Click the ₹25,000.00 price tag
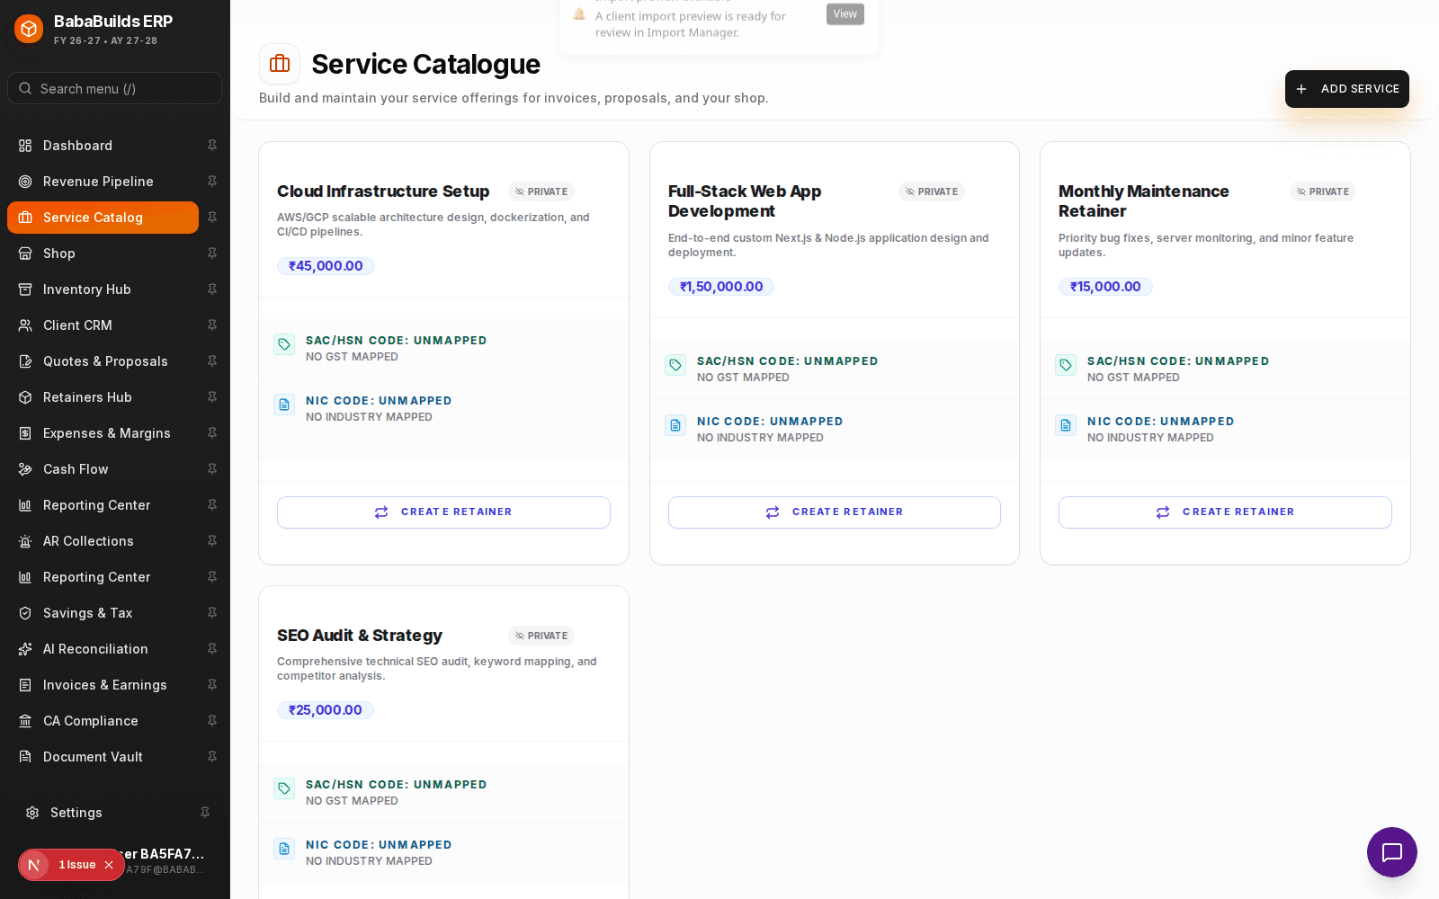The image size is (1439, 899). click(326, 710)
